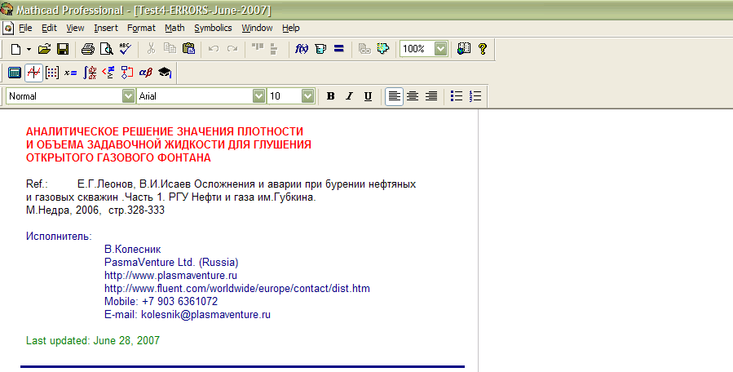
Task: Click the Arial font name field
Action: (195, 96)
